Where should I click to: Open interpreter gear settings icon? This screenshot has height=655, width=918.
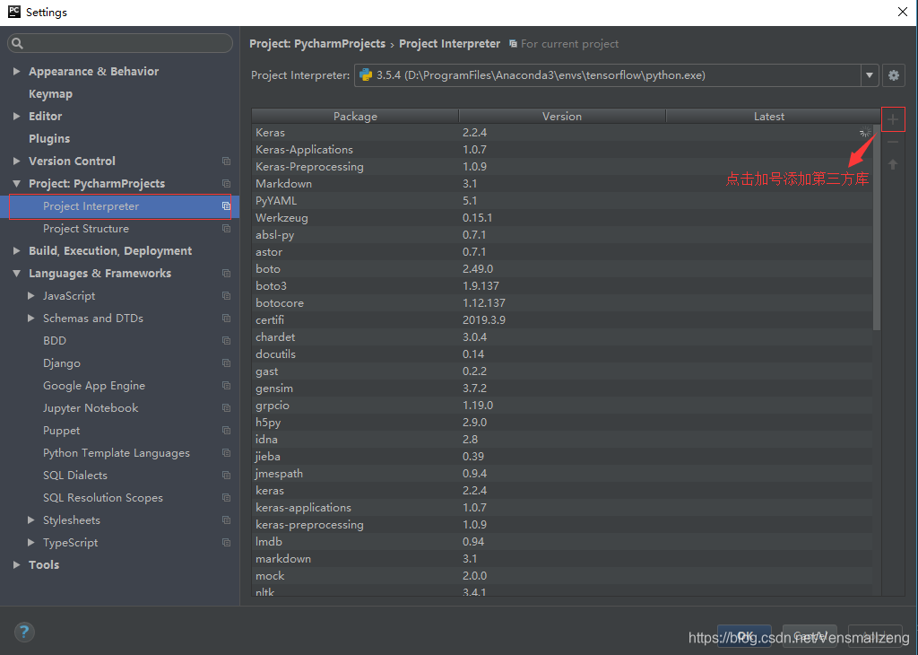coord(894,75)
